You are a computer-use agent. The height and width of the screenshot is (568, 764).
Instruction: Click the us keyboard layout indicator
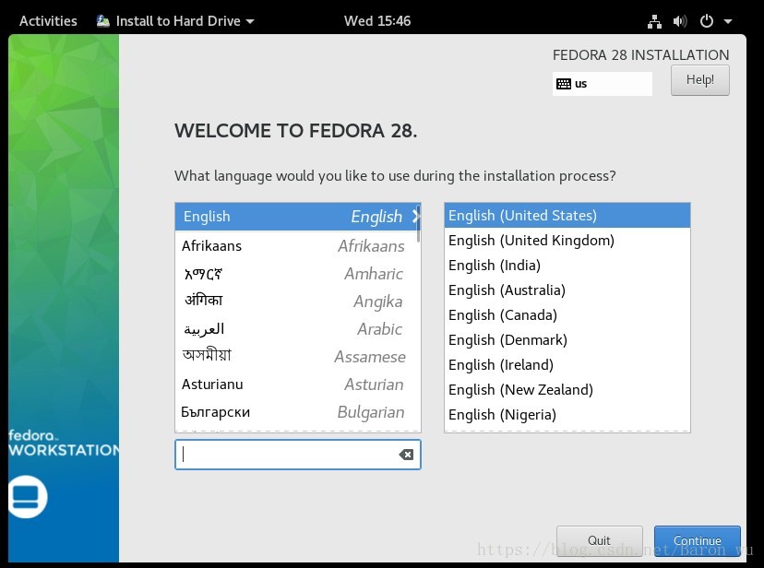[603, 84]
